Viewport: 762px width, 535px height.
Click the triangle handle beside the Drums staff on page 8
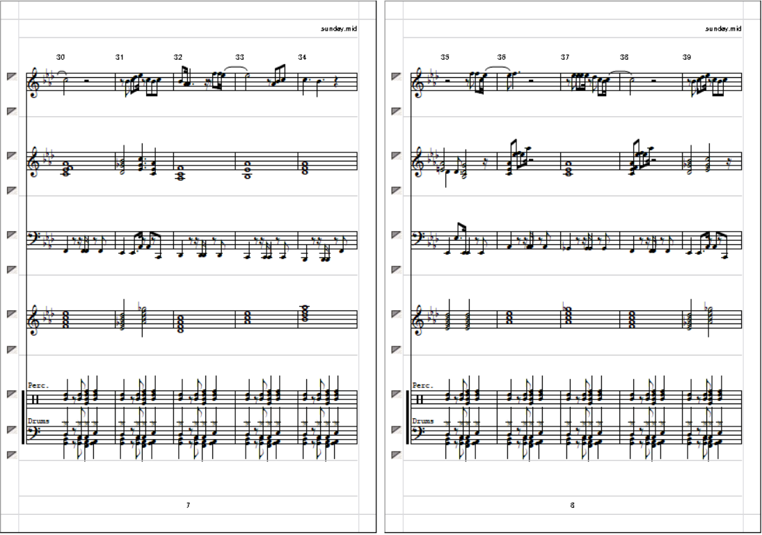pos(397,429)
